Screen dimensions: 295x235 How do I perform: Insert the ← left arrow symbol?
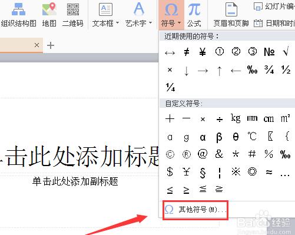[x=236, y=71]
